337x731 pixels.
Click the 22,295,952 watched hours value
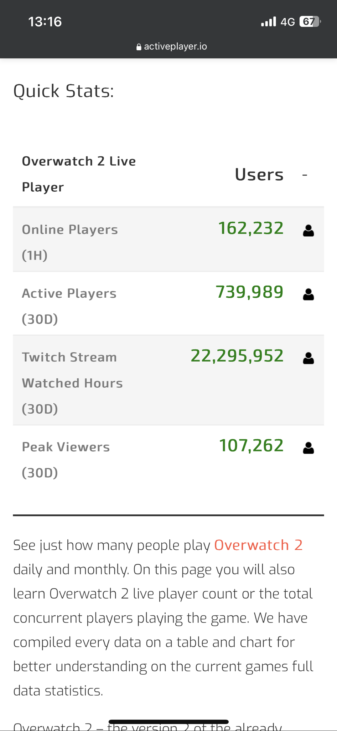[237, 356]
